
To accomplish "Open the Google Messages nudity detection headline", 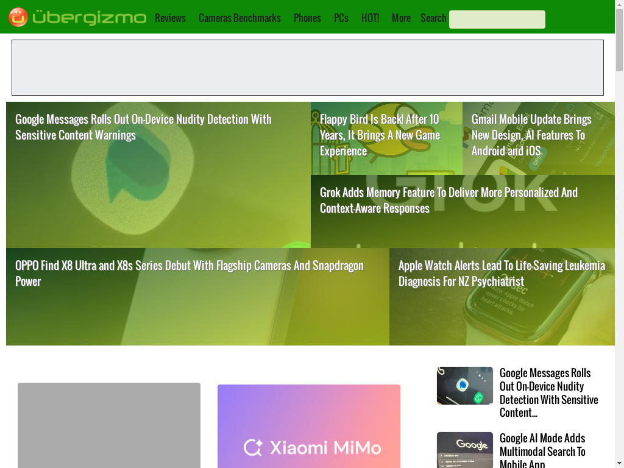I will pos(143,127).
